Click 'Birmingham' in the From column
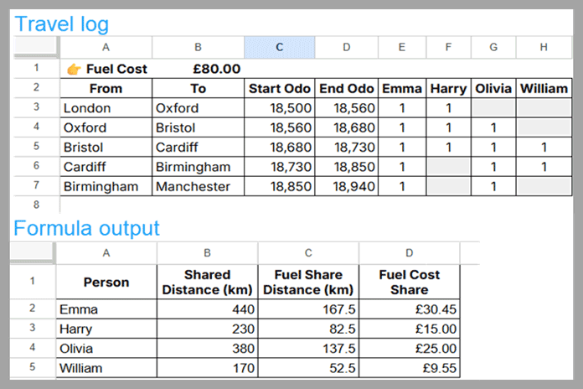583x389 pixels. click(x=106, y=186)
